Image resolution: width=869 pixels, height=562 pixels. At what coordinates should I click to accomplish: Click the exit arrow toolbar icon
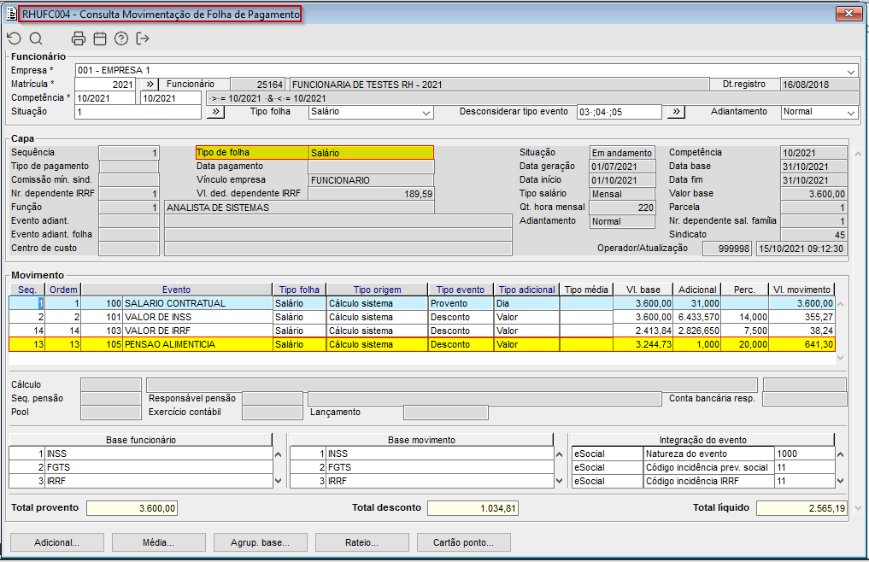pos(143,38)
